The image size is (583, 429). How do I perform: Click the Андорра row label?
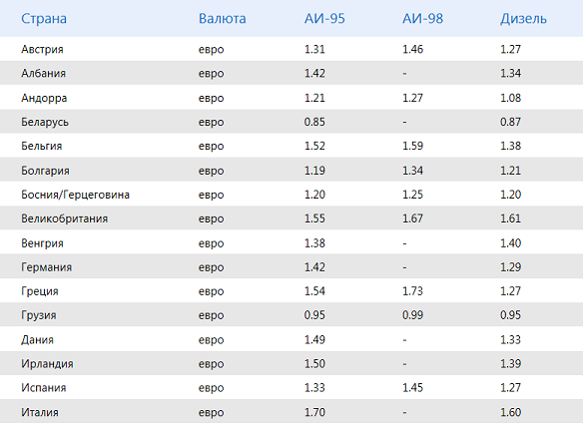coord(44,98)
